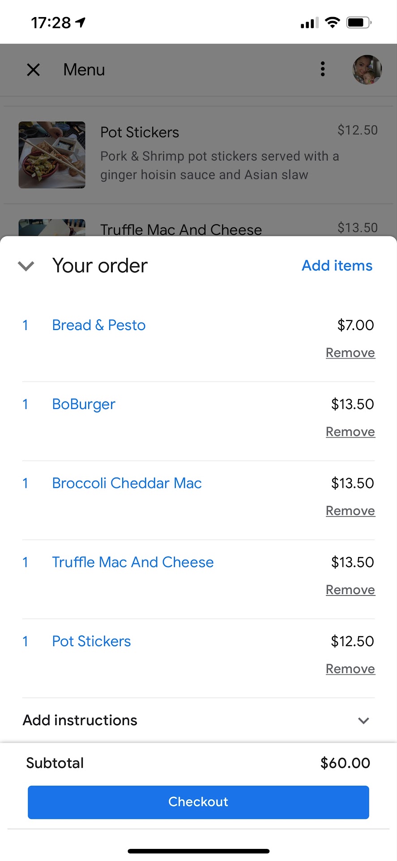Image resolution: width=397 pixels, height=861 pixels.
Task: Tap the profile avatar picture
Action: coord(367,70)
